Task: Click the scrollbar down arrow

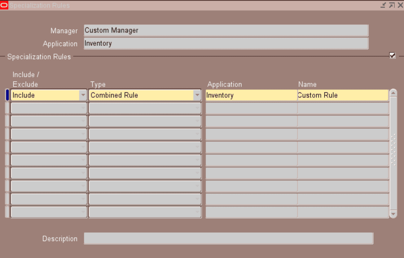Action: (x=392, y=213)
